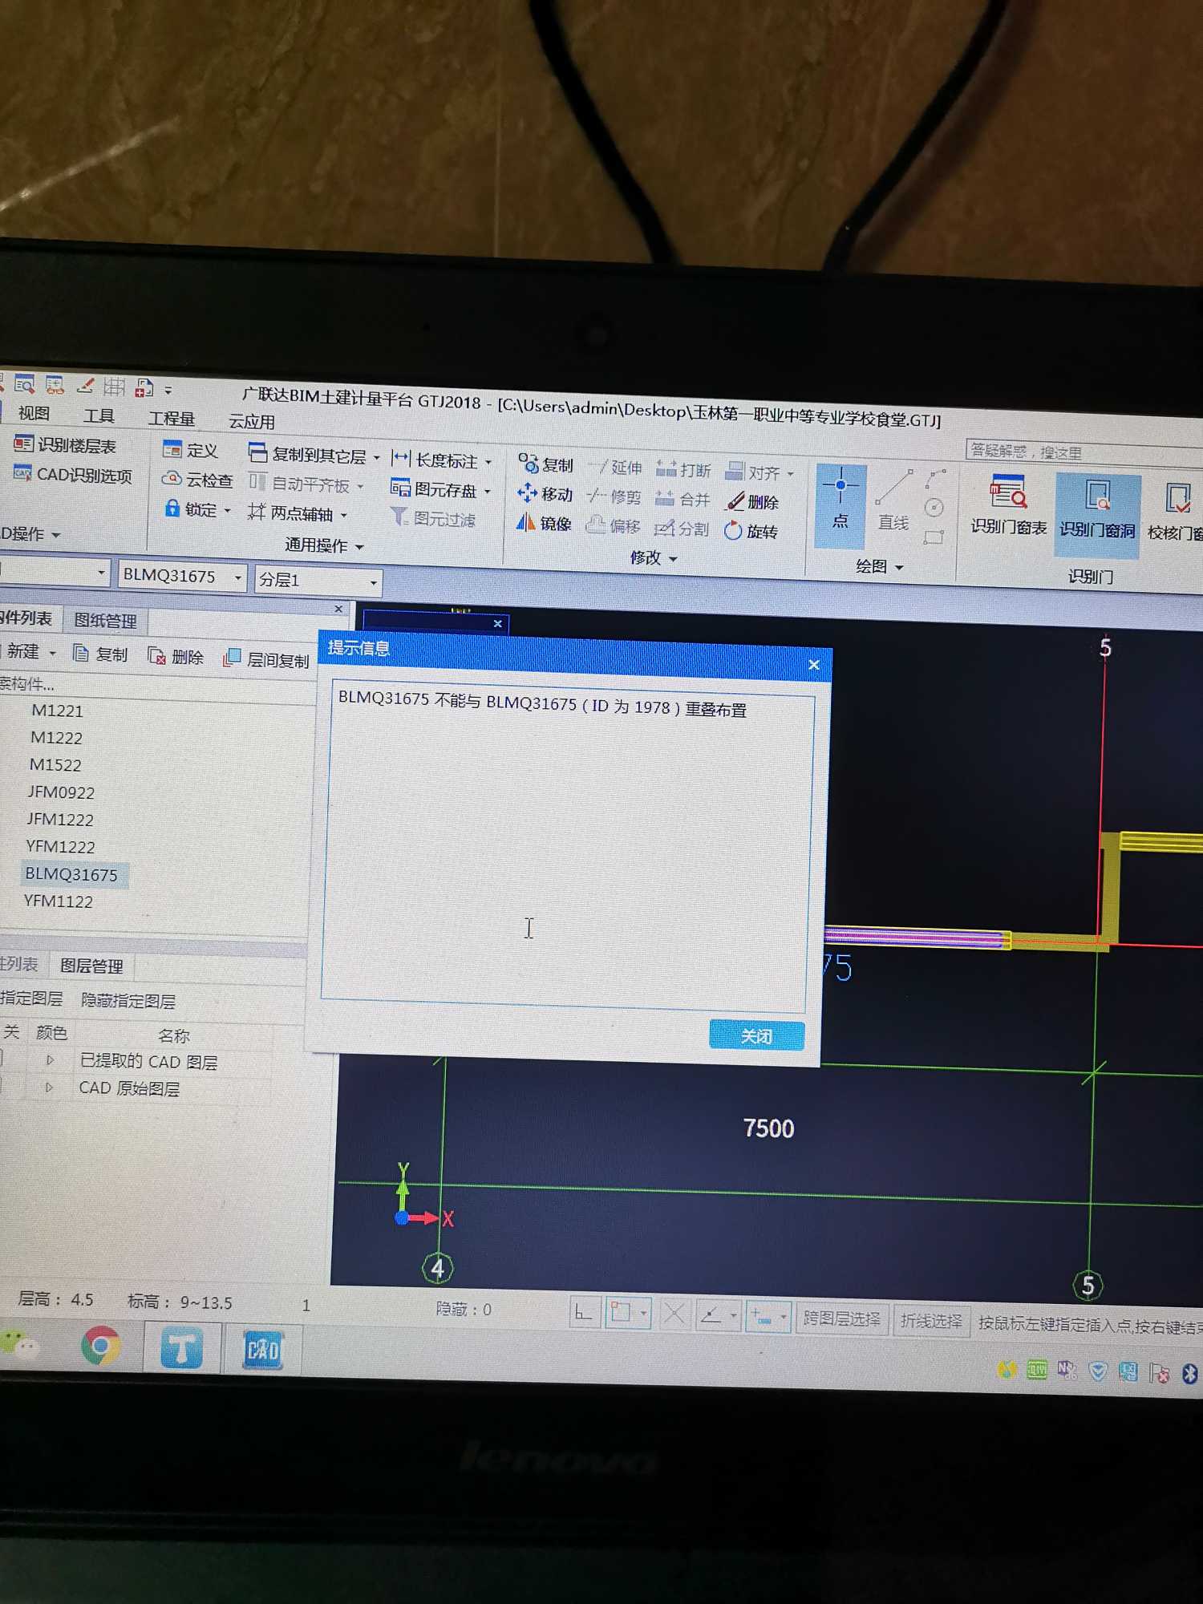Select the 旋转 (Rotate) tool
The height and width of the screenshot is (1604, 1203).
click(751, 531)
